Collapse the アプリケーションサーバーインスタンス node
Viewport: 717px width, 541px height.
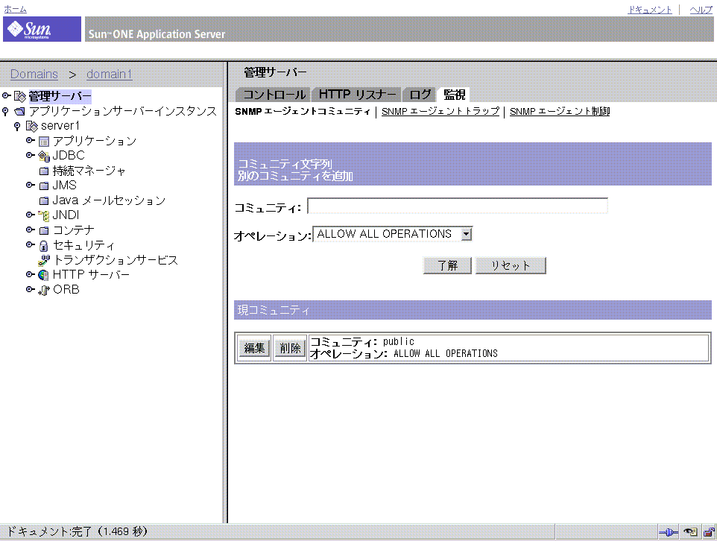(x=7, y=110)
